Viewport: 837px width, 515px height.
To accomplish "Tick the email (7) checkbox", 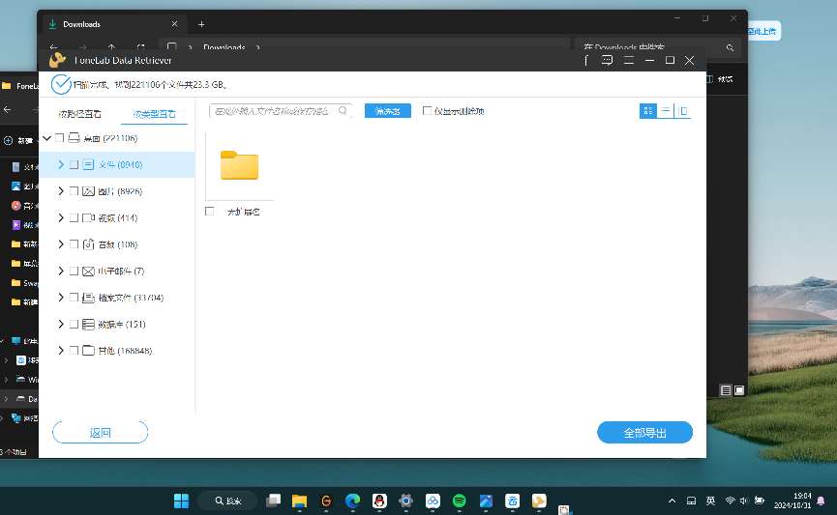I will 75,272.
